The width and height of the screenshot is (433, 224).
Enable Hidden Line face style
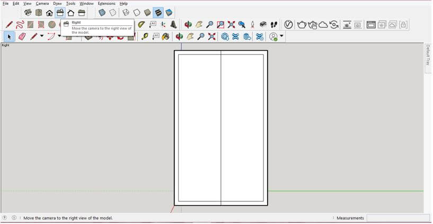tap(137, 13)
